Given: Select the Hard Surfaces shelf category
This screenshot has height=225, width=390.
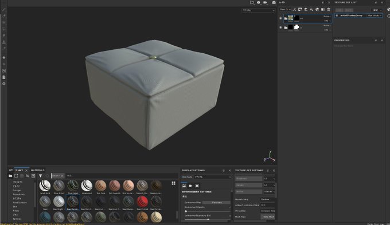Looking at the screenshot, I should pyautogui.click(x=19, y=203).
